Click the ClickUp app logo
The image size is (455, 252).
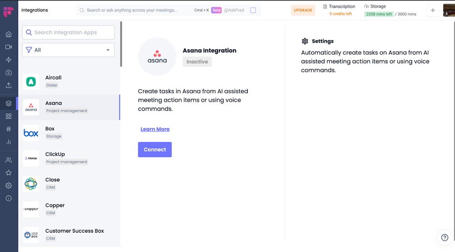point(31,158)
